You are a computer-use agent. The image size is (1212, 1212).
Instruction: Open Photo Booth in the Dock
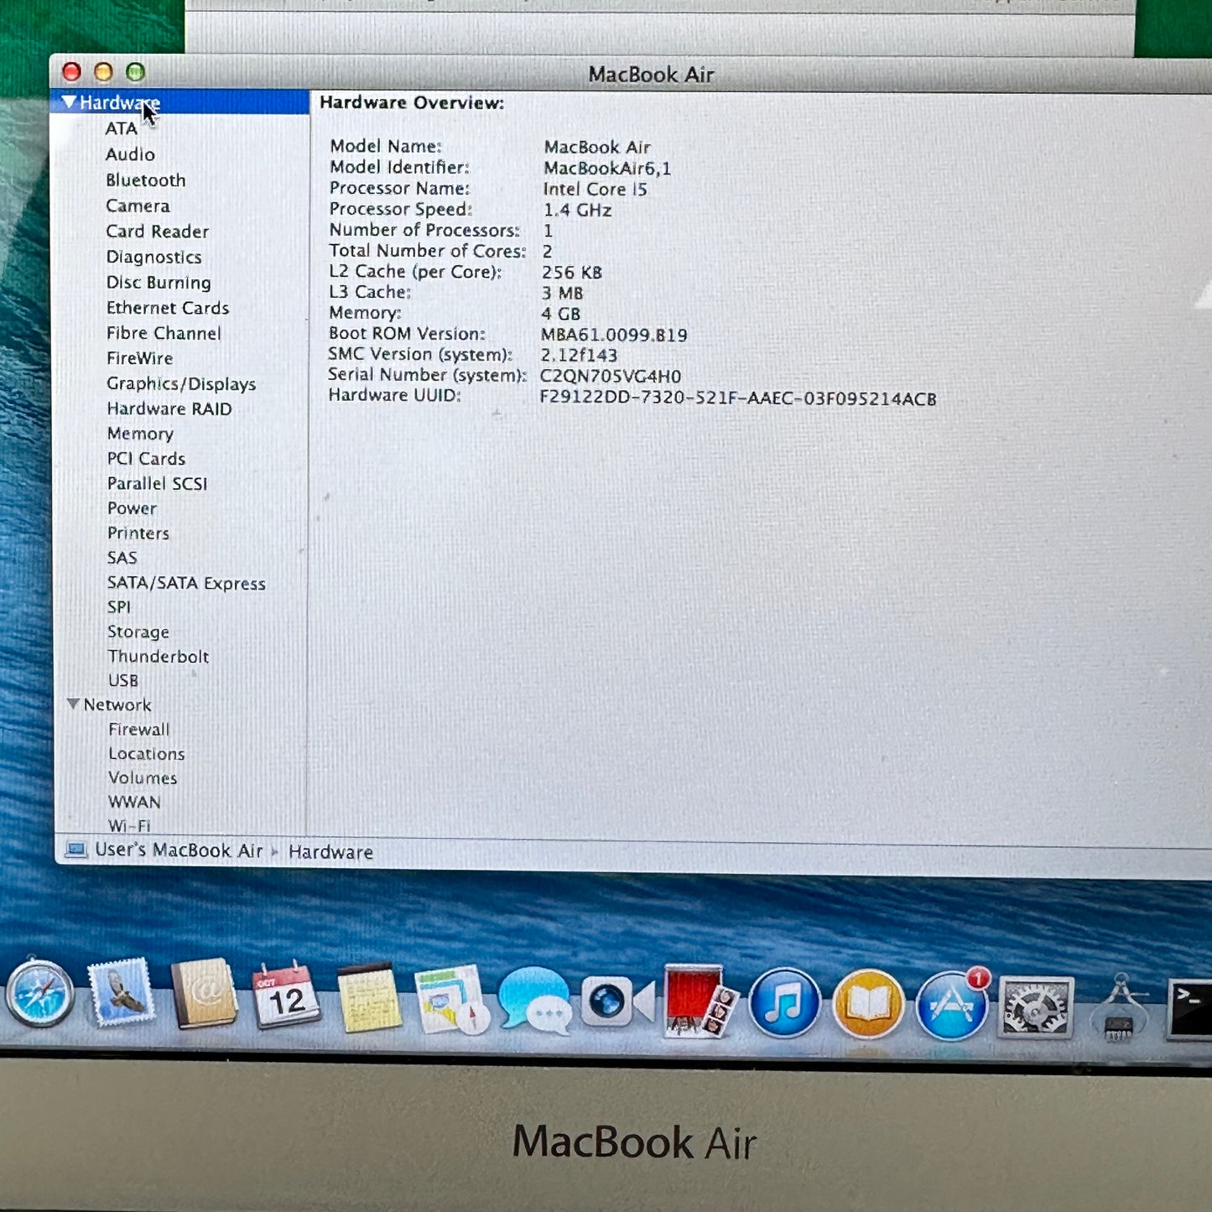coord(700,1001)
